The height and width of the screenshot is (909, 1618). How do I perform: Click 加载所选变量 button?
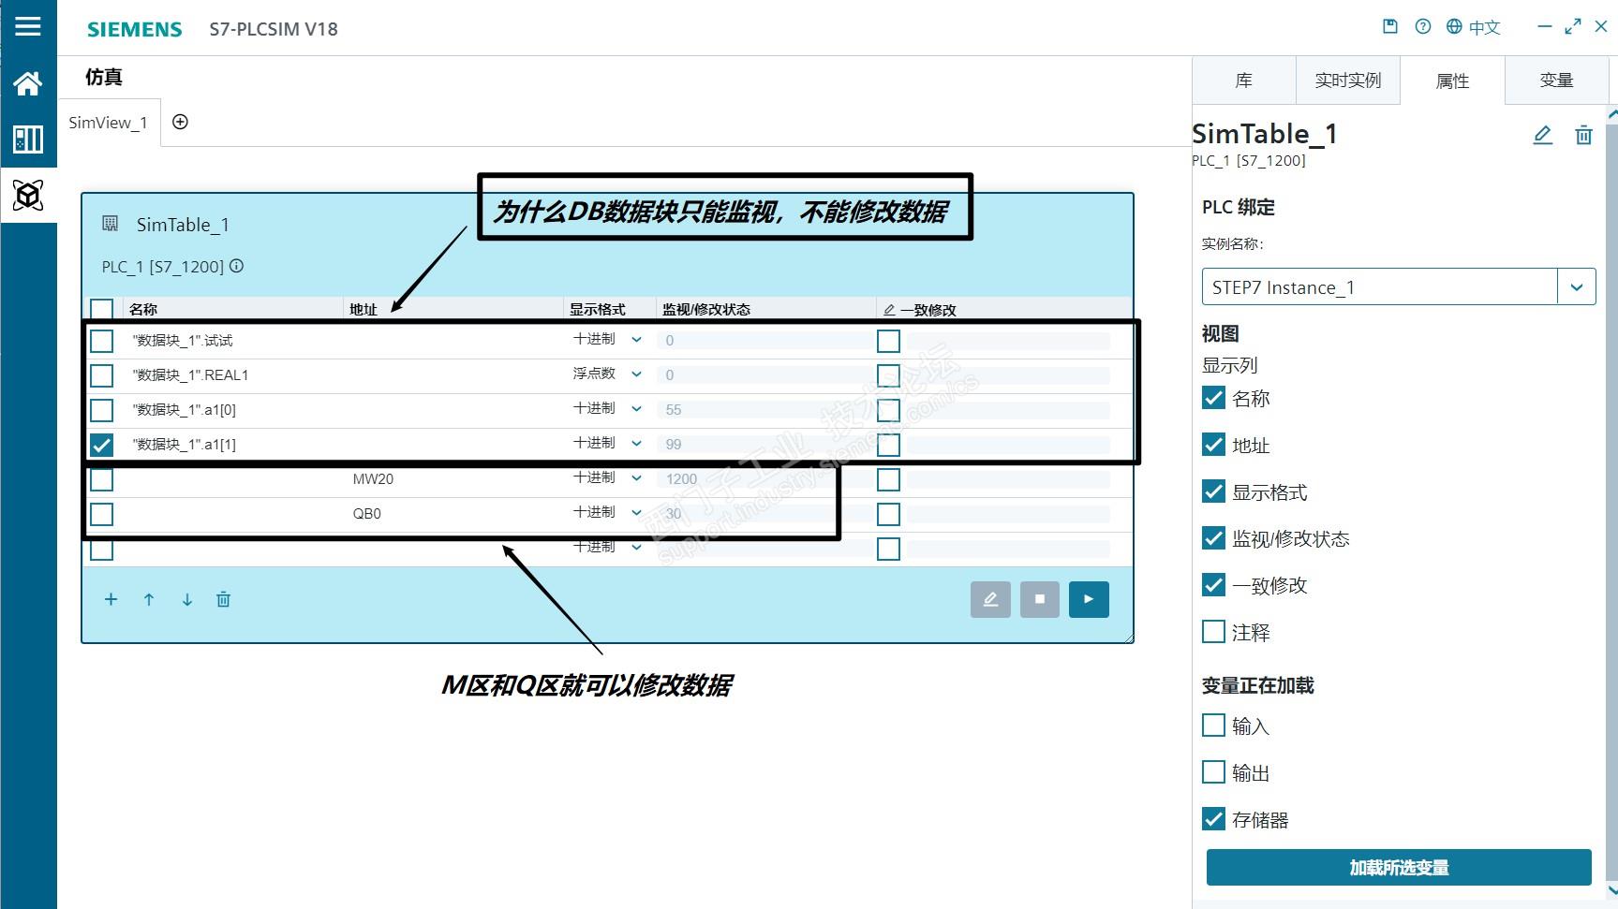tap(1399, 868)
